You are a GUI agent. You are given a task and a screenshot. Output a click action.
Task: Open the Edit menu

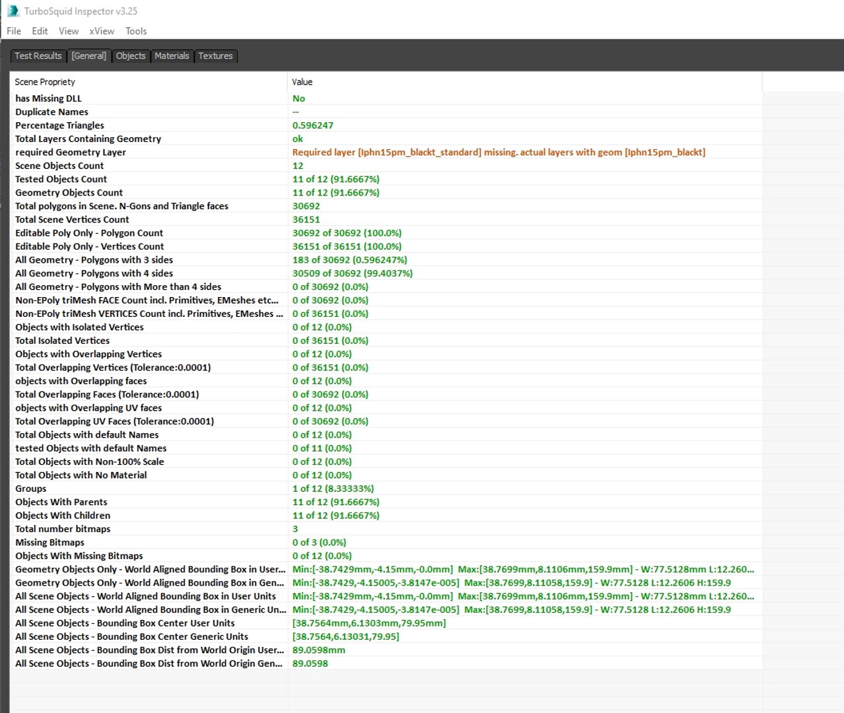(x=40, y=31)
